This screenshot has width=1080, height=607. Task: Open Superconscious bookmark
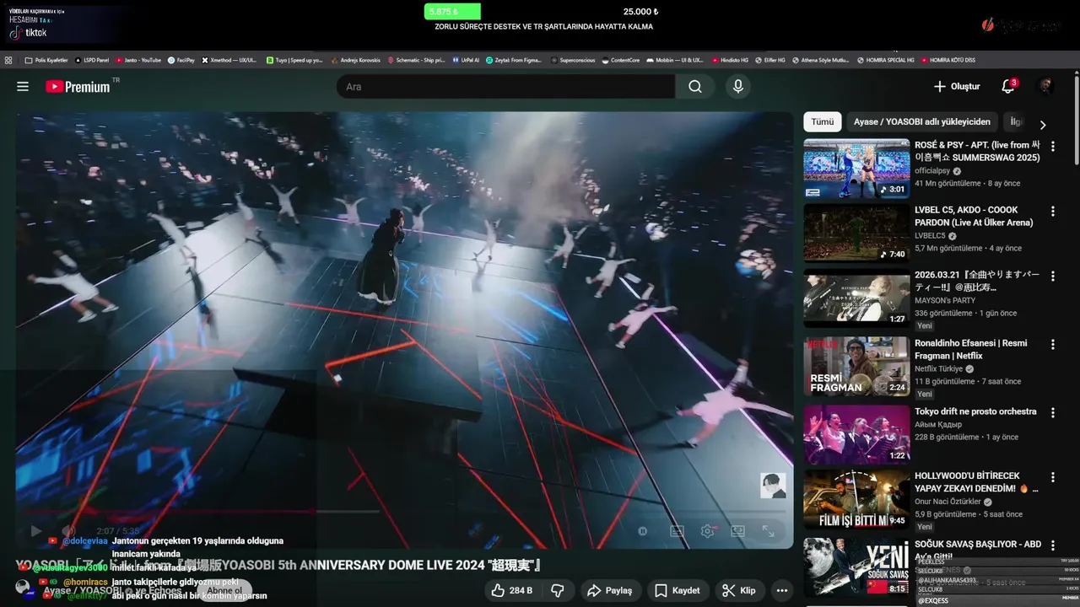(574, 60)
